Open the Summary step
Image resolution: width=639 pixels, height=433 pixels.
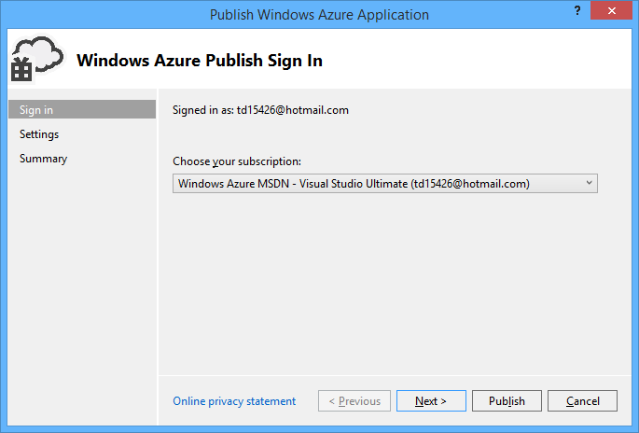click(43, 159)
